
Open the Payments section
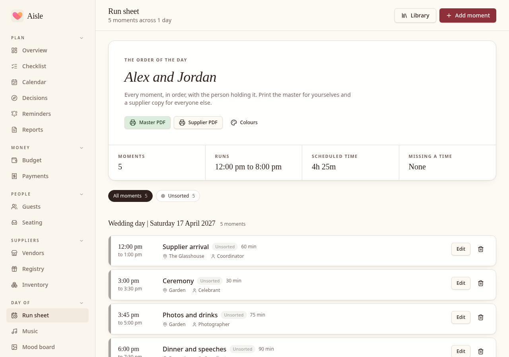click(x=47, y=176)
